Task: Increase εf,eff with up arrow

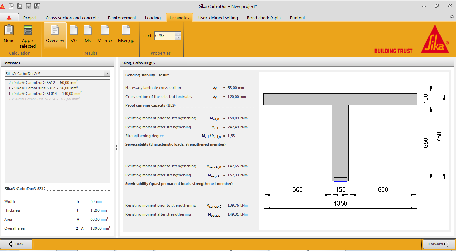Action: [x=178, y=34]
